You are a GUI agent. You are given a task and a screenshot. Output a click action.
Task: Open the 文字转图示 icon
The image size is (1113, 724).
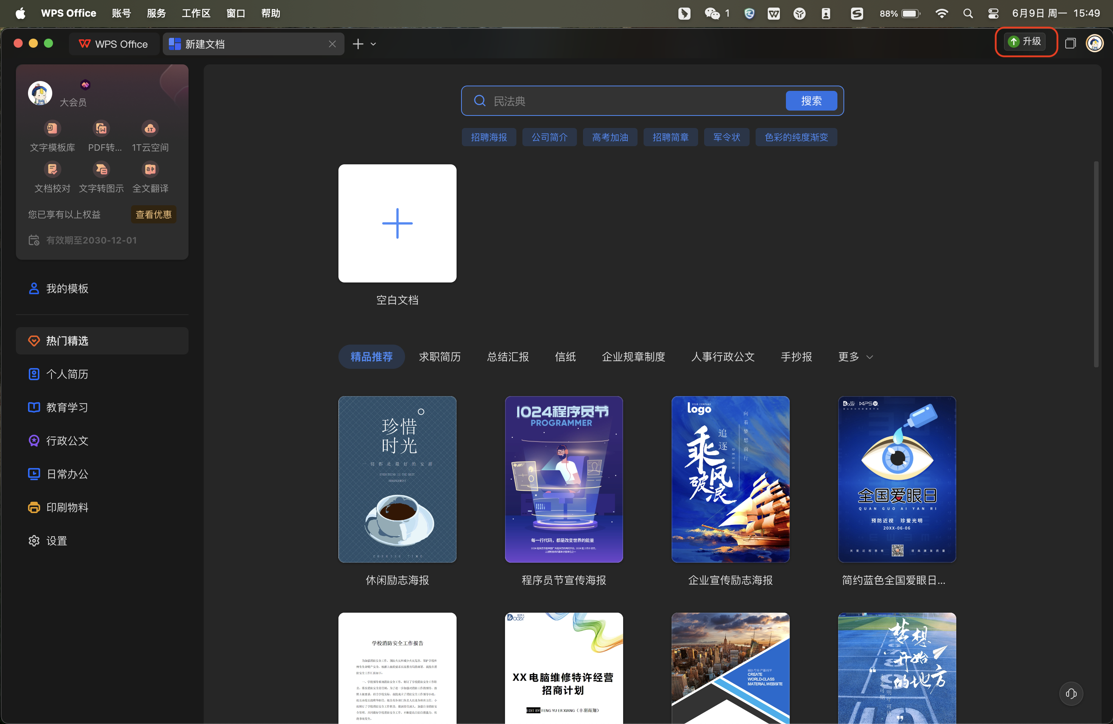101,169
